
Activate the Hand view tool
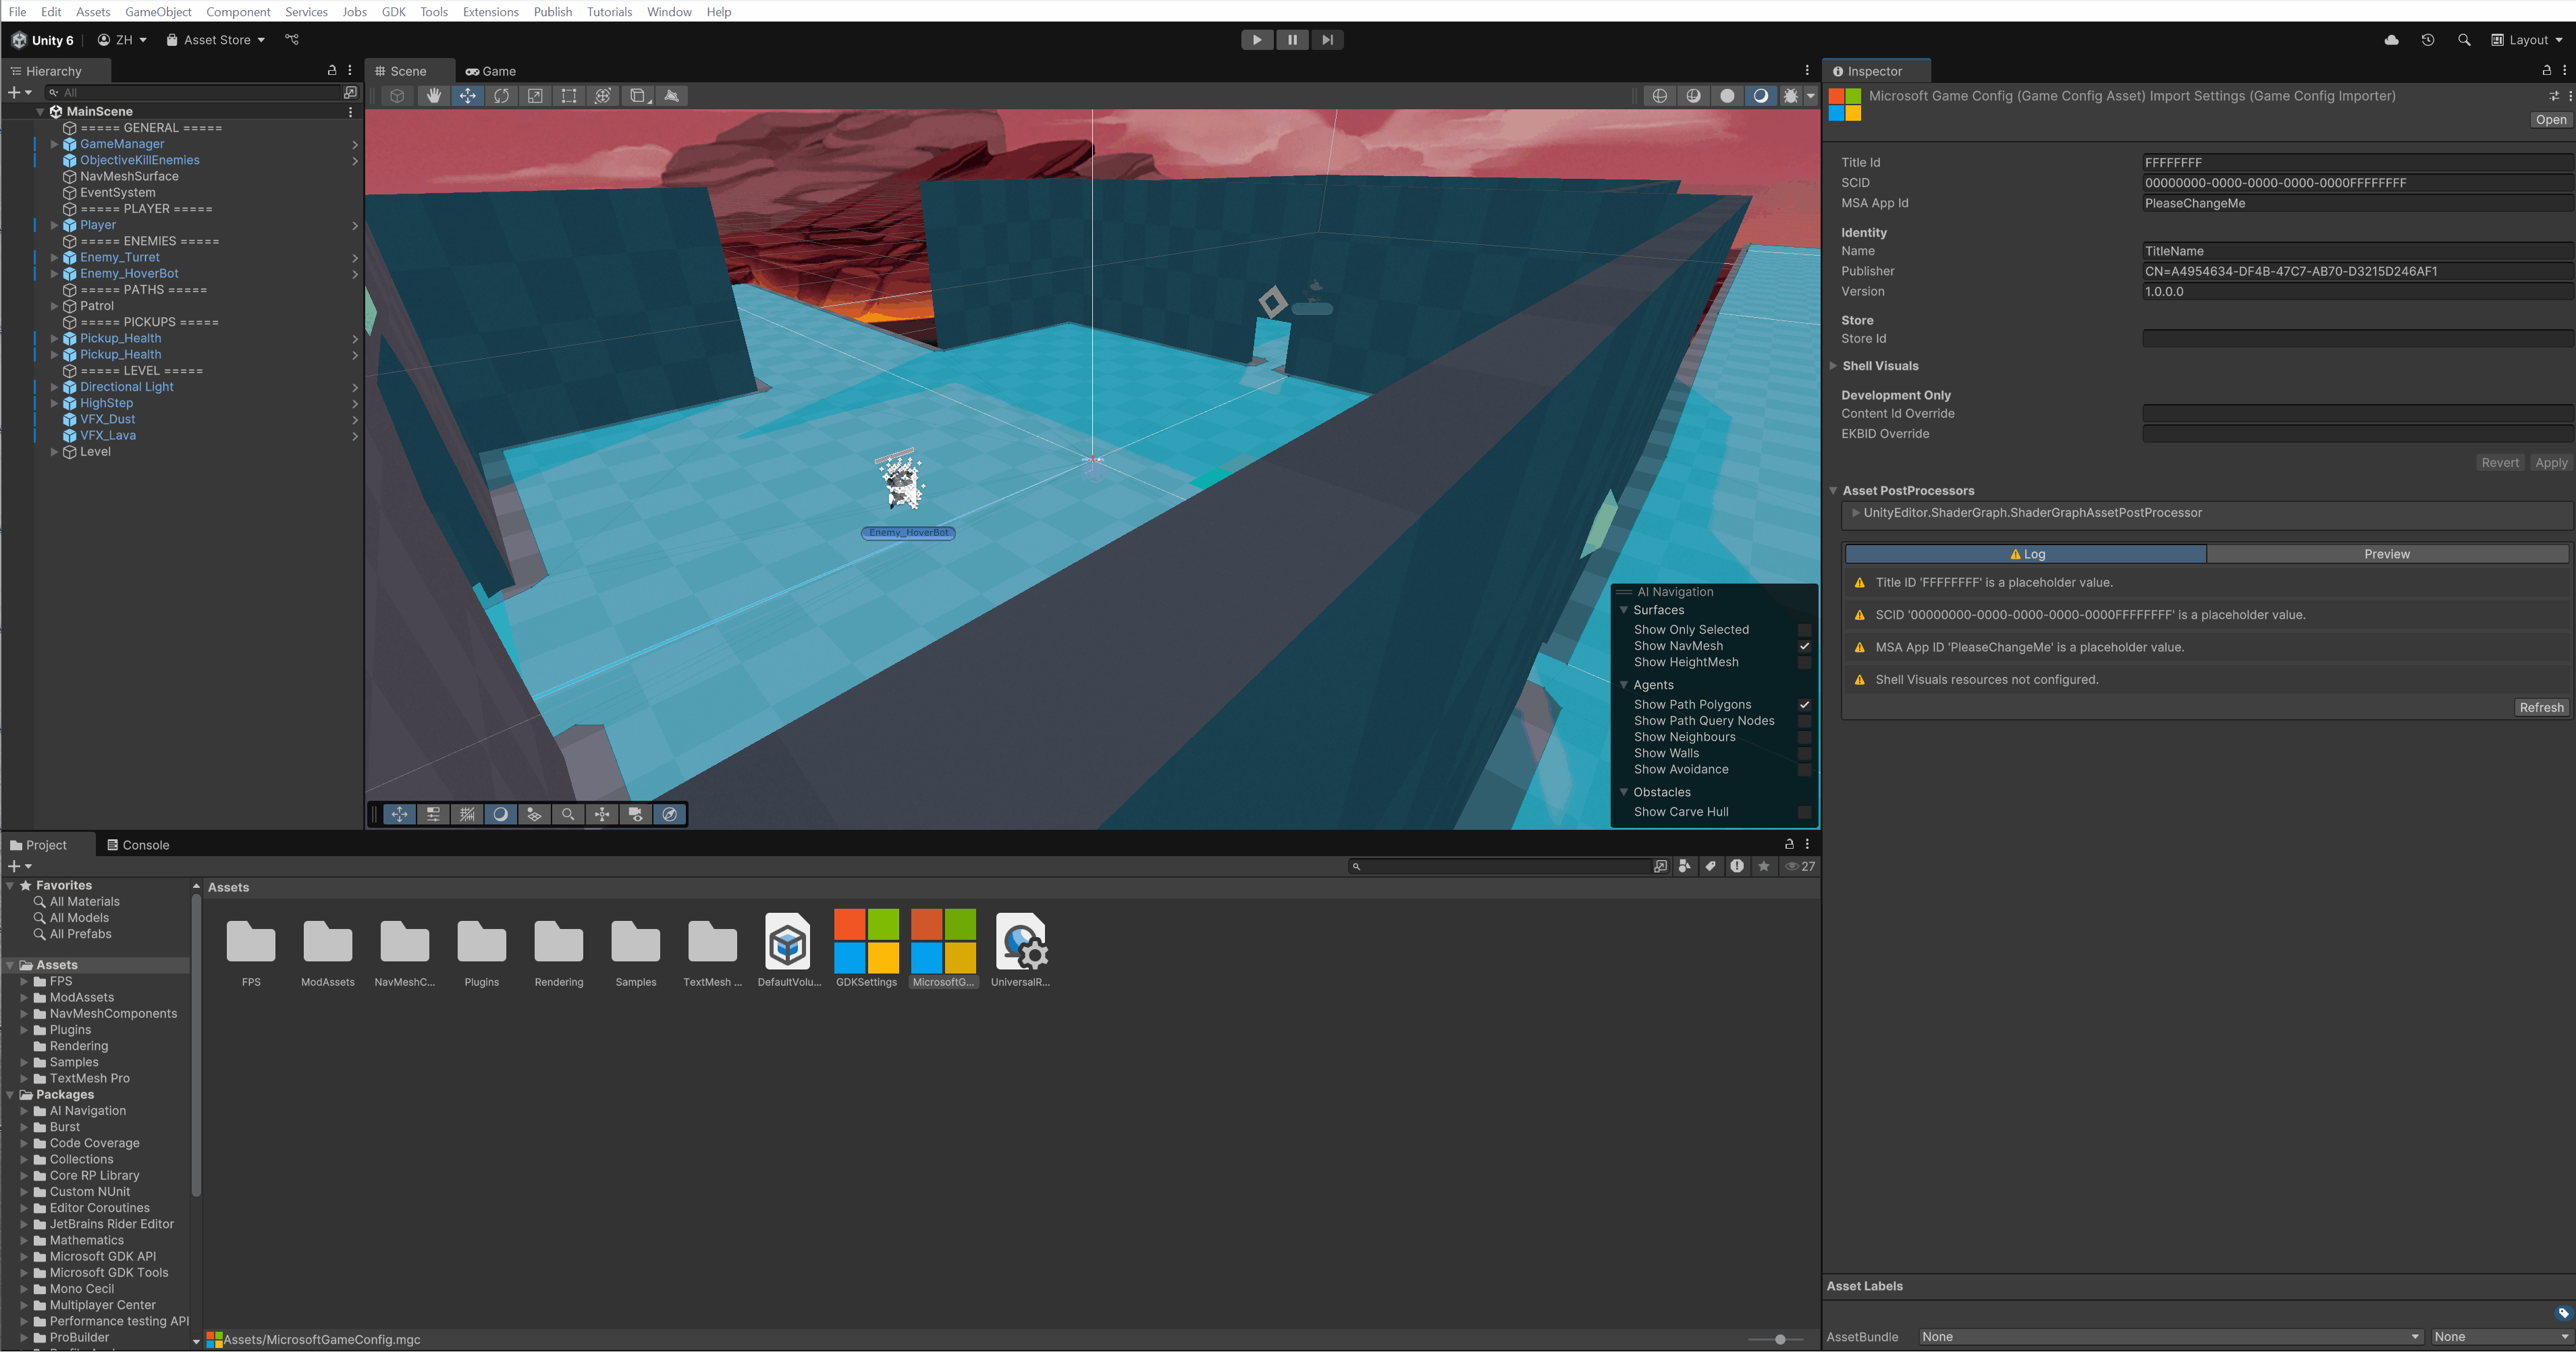pos(434,96)
